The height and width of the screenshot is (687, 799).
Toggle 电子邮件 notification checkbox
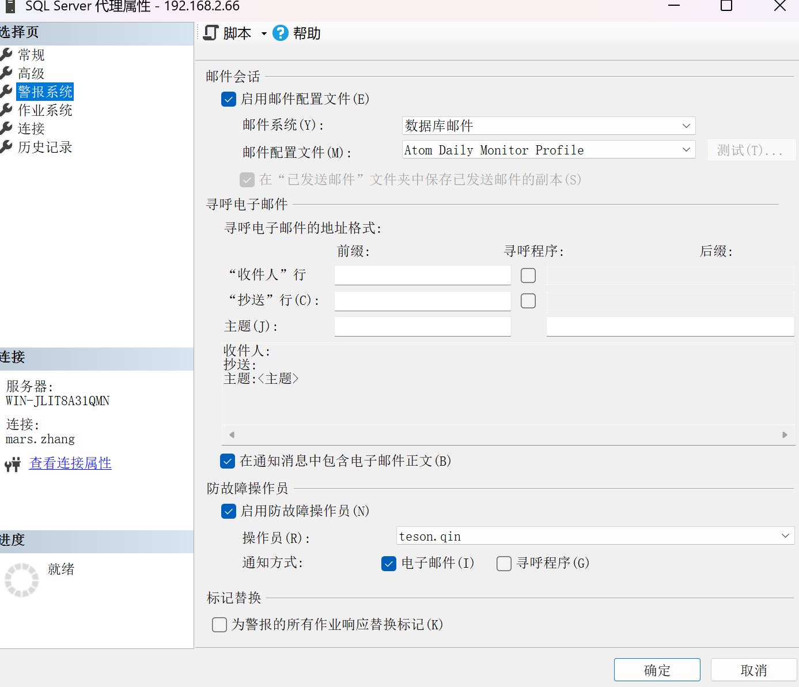[x=389, y=563]
